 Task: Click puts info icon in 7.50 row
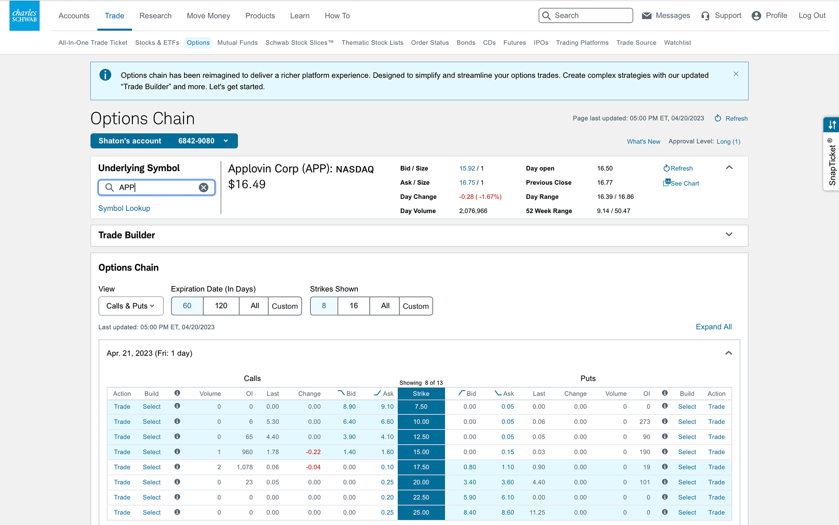665,406
